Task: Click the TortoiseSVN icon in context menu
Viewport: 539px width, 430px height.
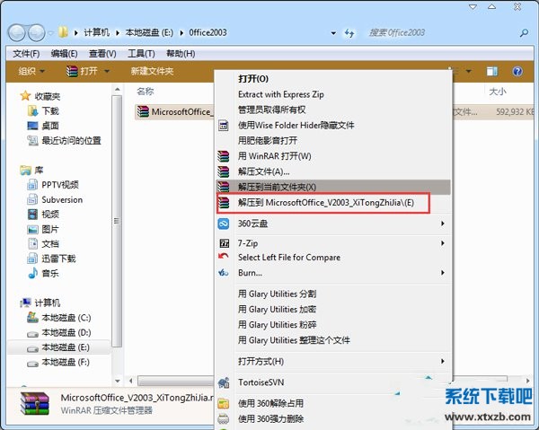Action: coord(225,382)
